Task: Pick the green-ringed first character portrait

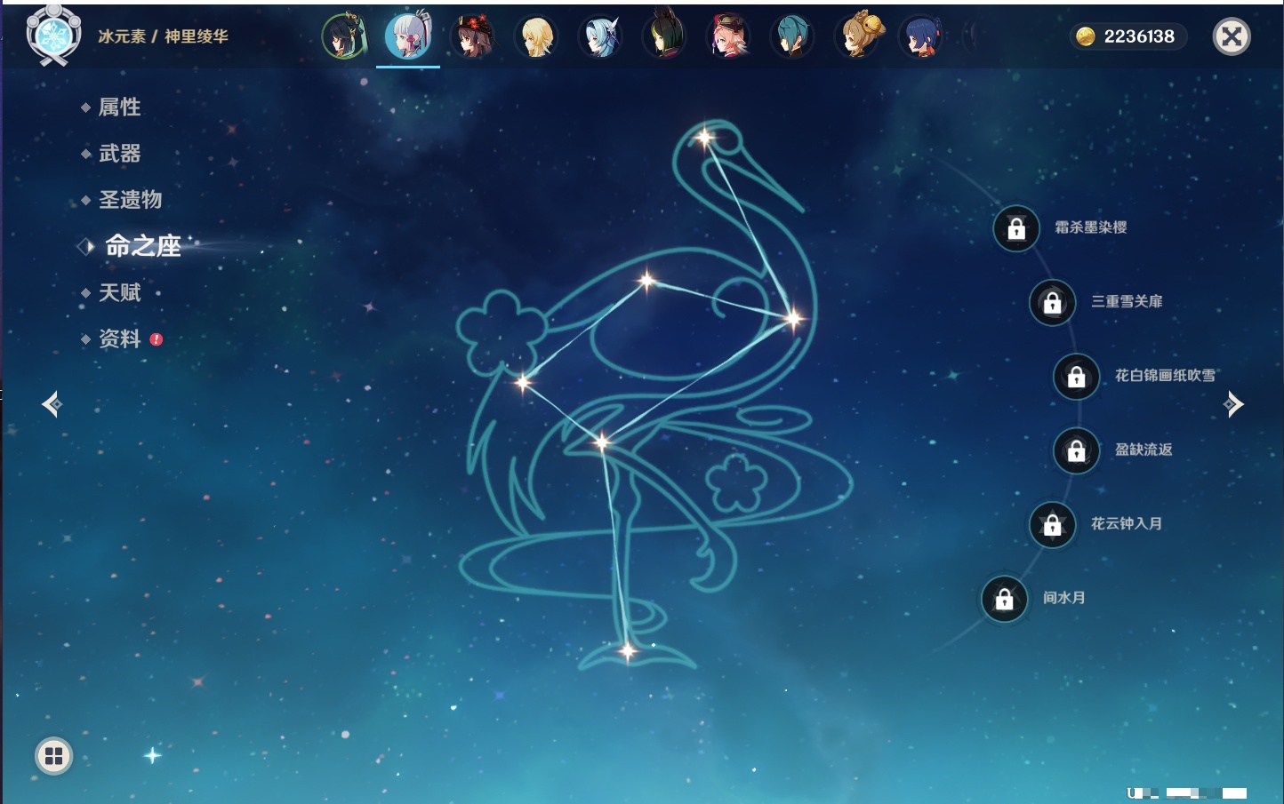Action: point(344,36)
